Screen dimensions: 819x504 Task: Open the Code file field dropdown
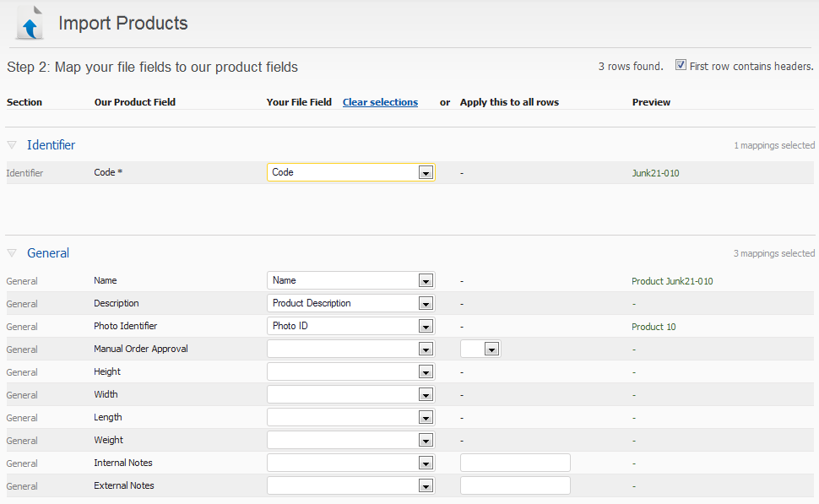[x=351, y=172]
